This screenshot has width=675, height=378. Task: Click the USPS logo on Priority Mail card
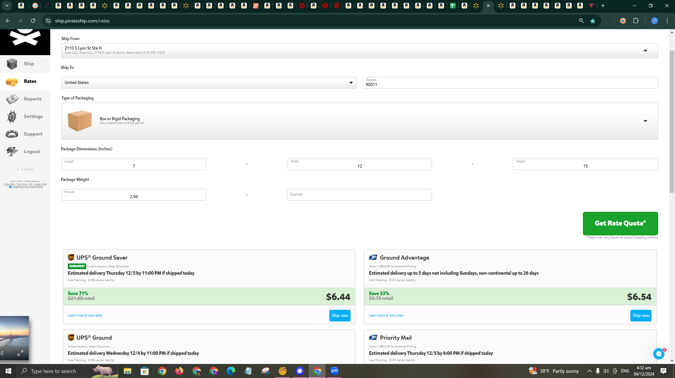(x=373, y=338)
